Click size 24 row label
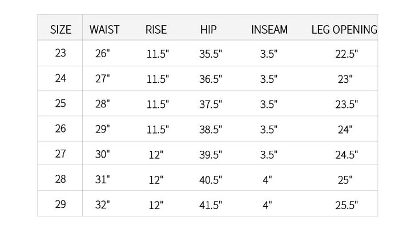Image resolution: width=411 pixels, height=233 pixels. pos(61,79)
